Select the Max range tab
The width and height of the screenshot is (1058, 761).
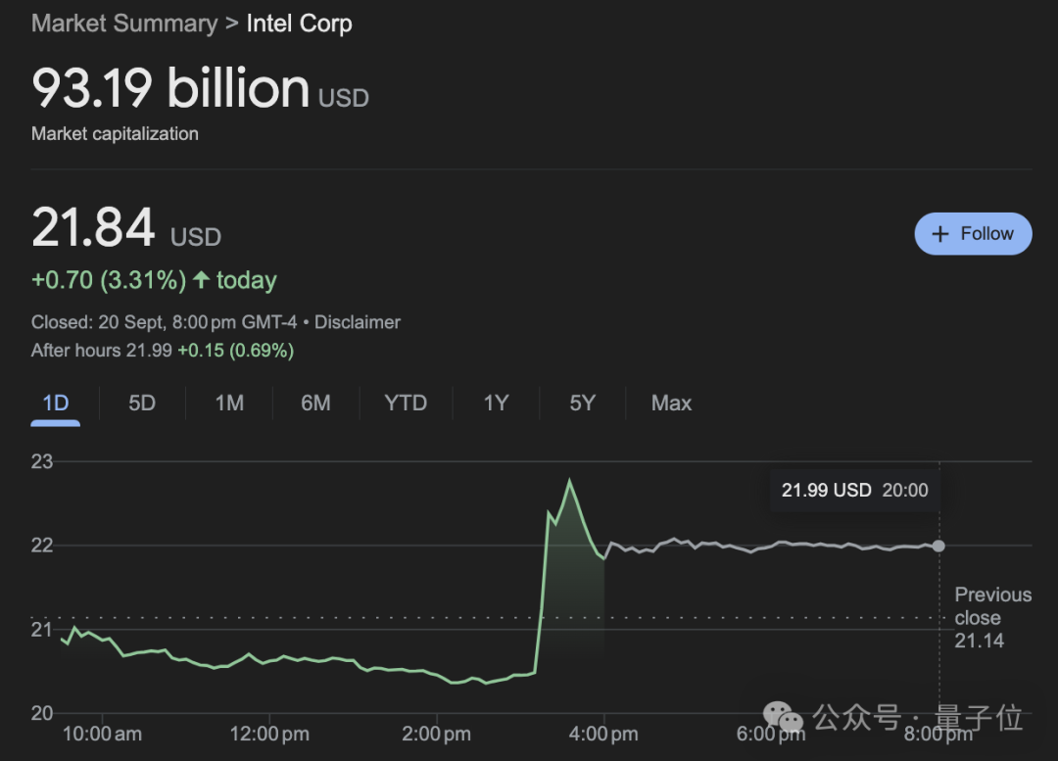(x=671, y=403)
